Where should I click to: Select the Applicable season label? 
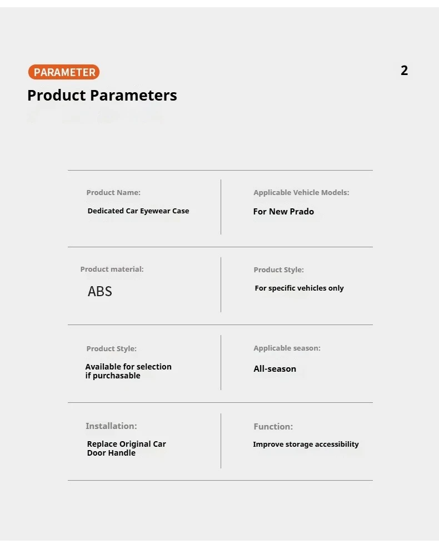(x=287, y=348)
